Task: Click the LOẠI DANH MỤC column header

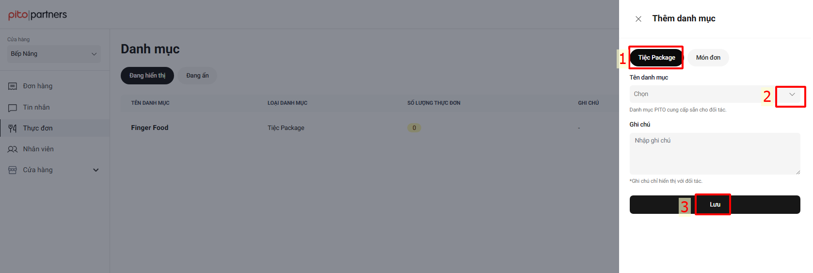Action: (287, 103)
